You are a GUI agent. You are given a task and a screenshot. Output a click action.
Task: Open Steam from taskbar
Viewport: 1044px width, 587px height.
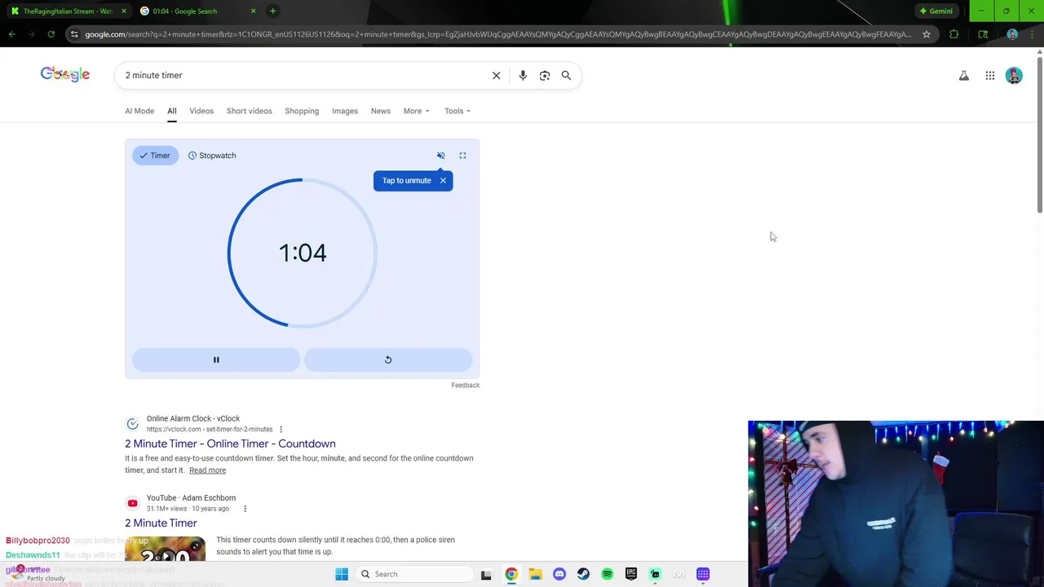[x=583, y=574]
